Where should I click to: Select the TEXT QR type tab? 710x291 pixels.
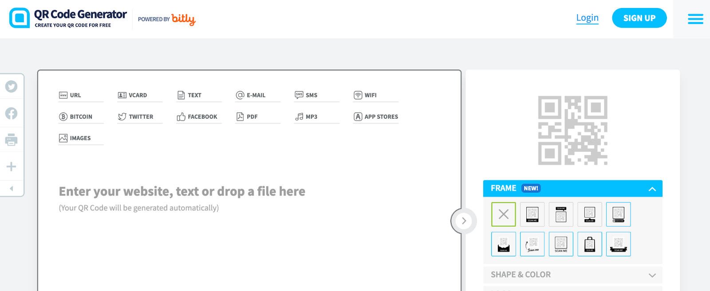[199, 95]
